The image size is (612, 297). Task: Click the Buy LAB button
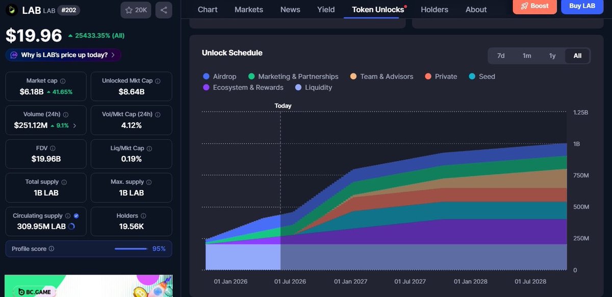582,6
